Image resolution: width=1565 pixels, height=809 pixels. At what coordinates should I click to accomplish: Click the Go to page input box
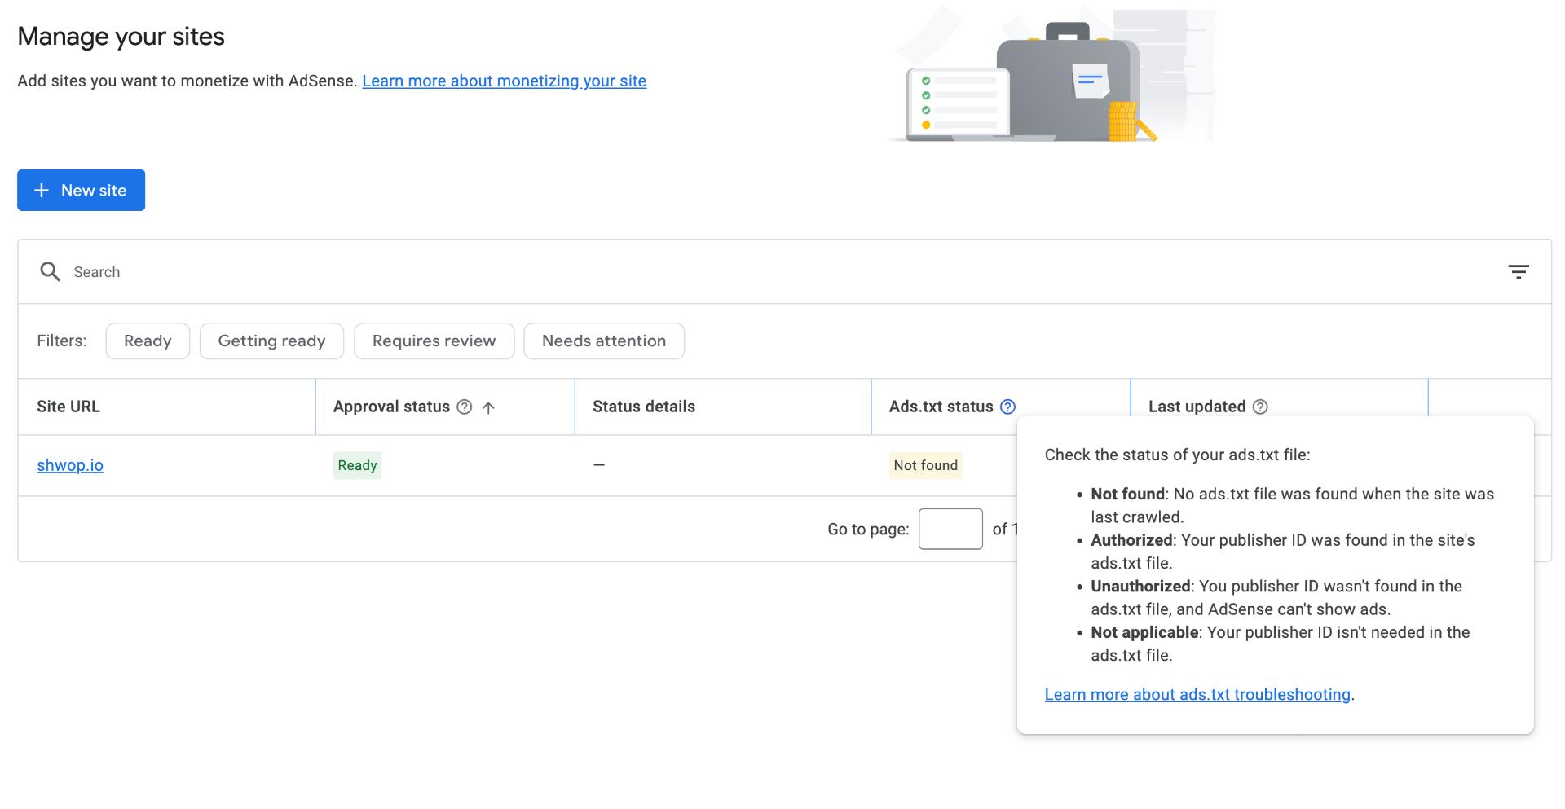pos(950,529)
